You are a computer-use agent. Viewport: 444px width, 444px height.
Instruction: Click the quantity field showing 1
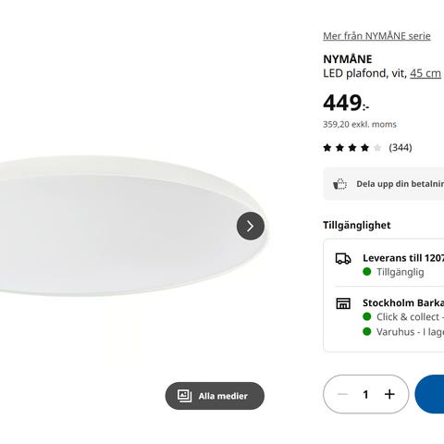(365, 394)
